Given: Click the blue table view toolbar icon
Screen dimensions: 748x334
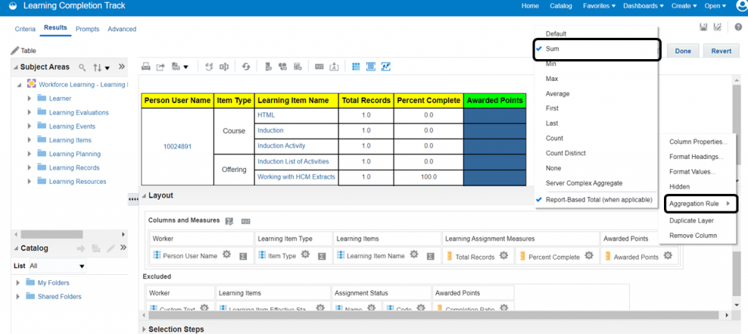Looking at the screenshot, I should point(356,66).
